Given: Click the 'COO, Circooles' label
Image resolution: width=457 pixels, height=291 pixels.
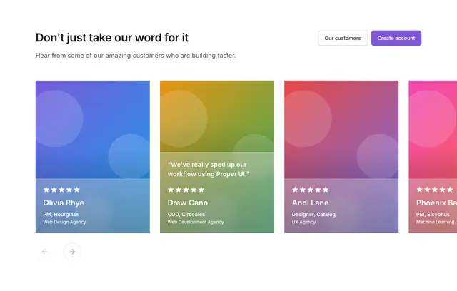Looking at the screenshot, I should pos(186,215).
